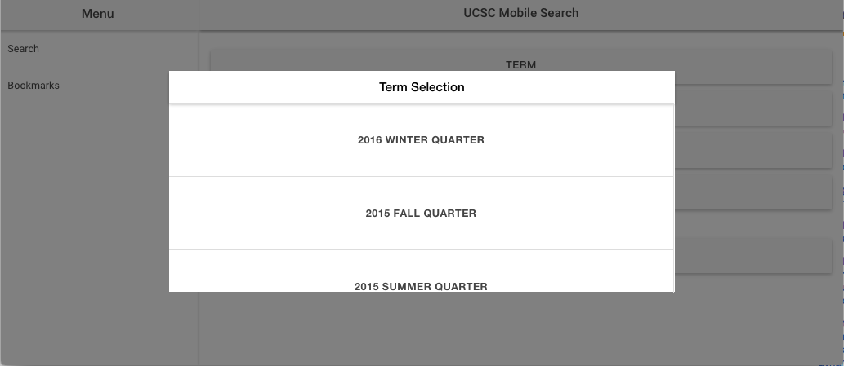This screenshot has width=844, height=366.
Task: Select the 2016 Winter Quarter term
Action: (421, 140)
